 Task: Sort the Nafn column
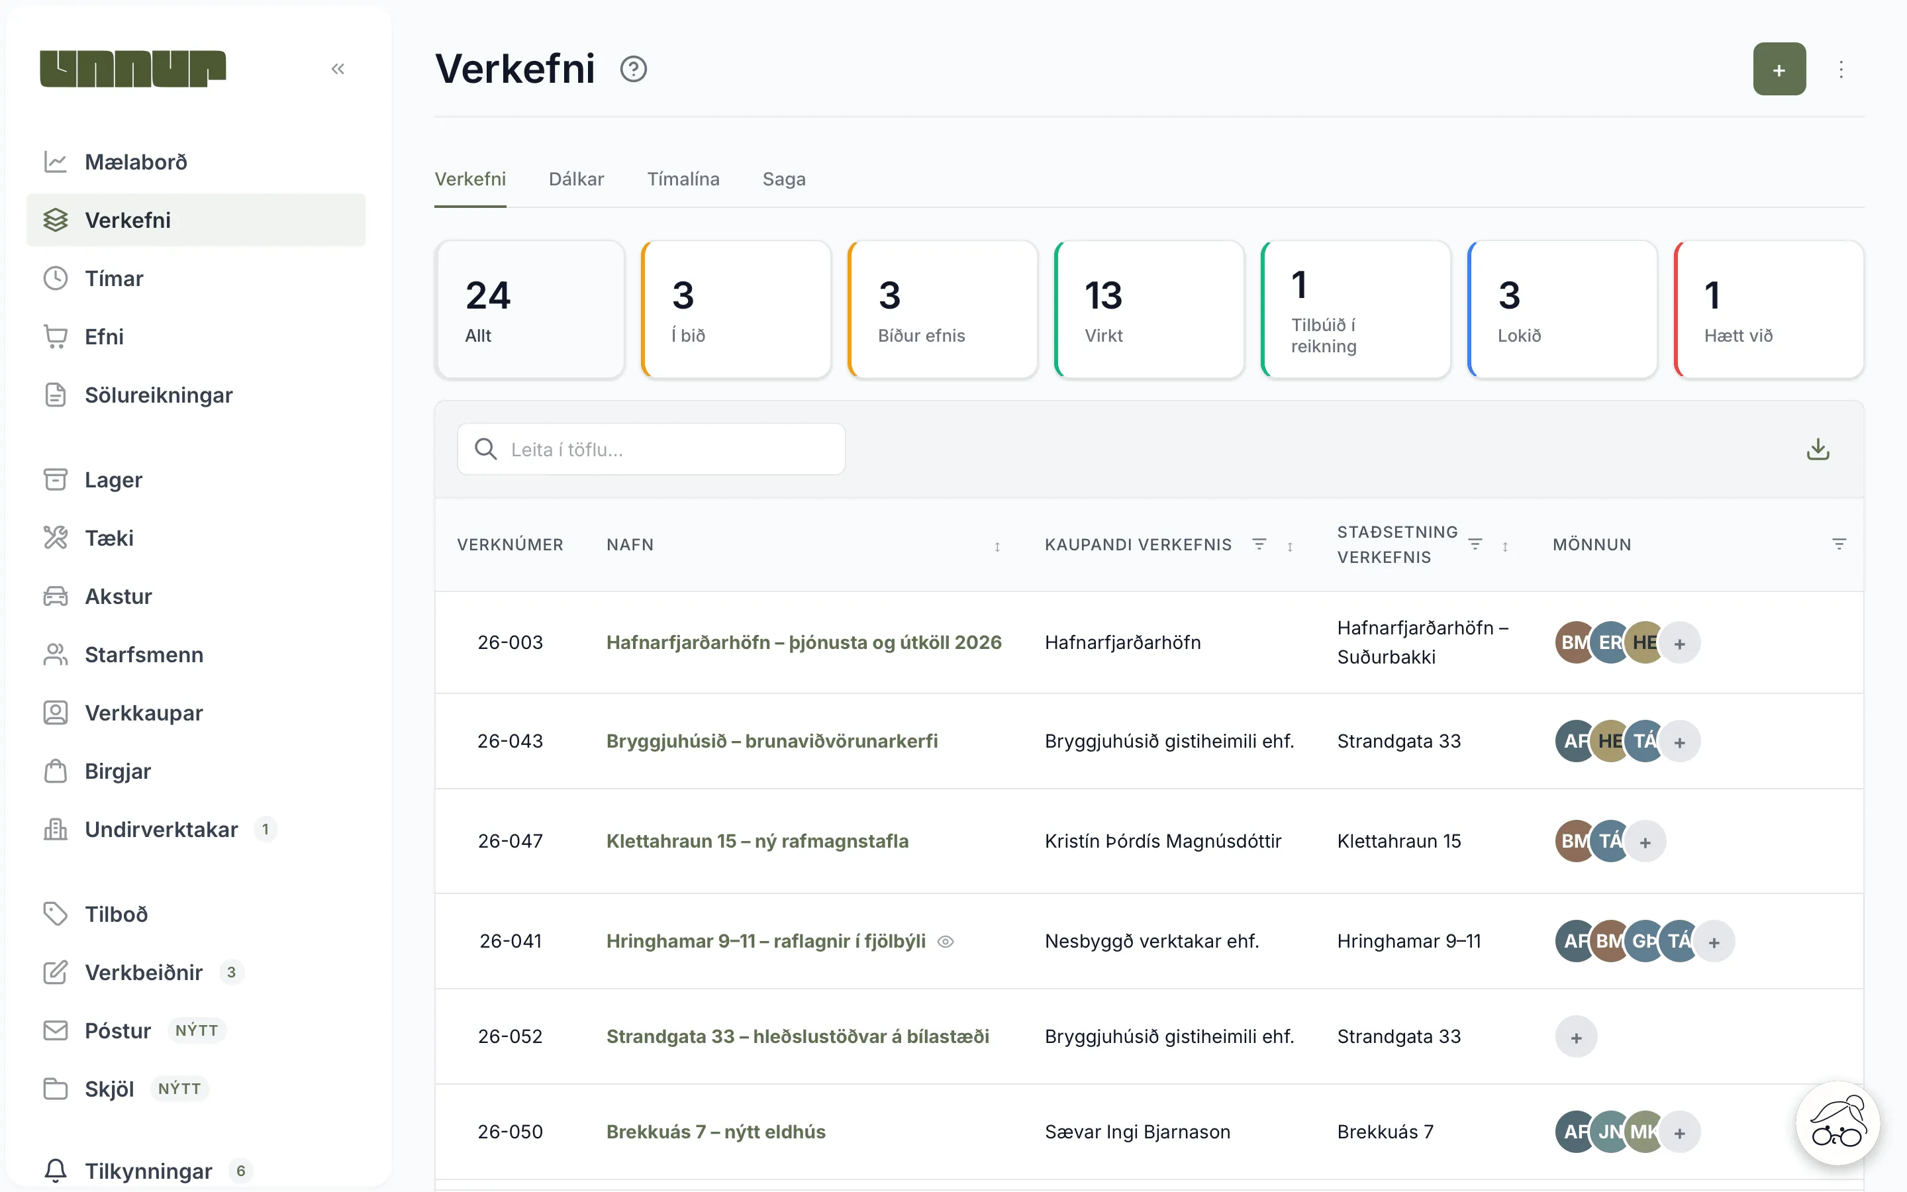(997, 546)
